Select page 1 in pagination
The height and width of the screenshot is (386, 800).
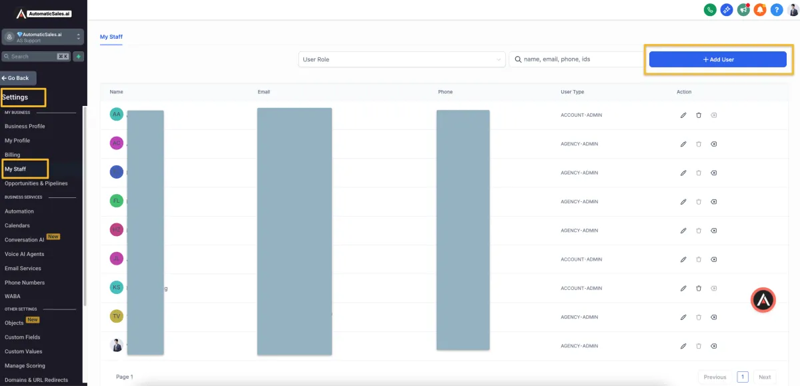743,377
